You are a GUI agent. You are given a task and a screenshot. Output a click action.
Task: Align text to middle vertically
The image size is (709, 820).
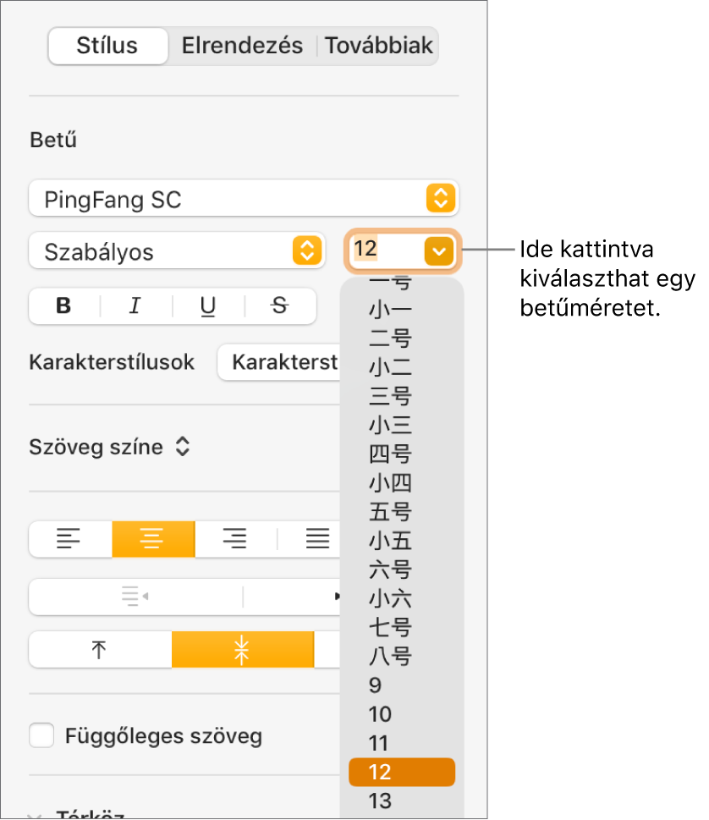tap(243, 650)
